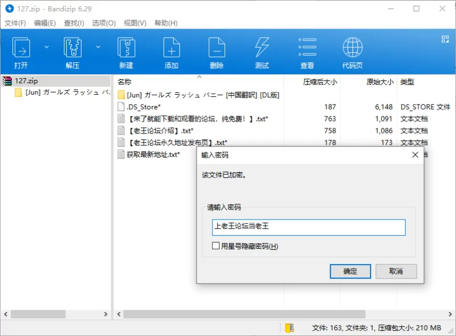The height and width of the screenshot is (336, 456).
Task: Click the password input field
Action: click(x=308, y=227)
